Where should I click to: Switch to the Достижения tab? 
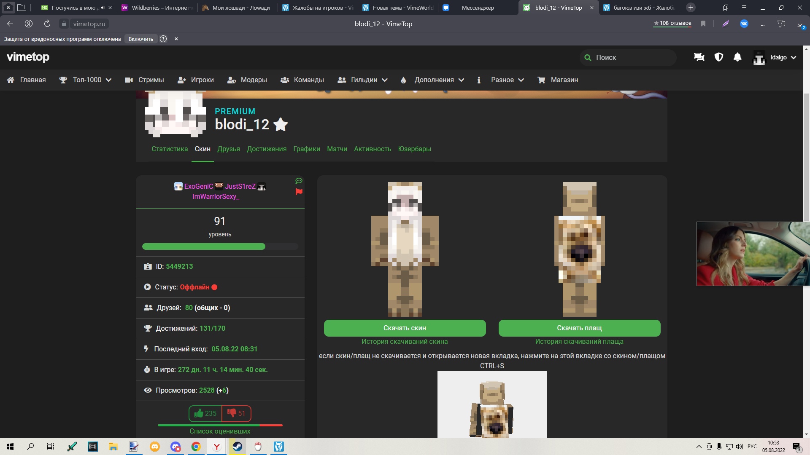click(267, 149)
